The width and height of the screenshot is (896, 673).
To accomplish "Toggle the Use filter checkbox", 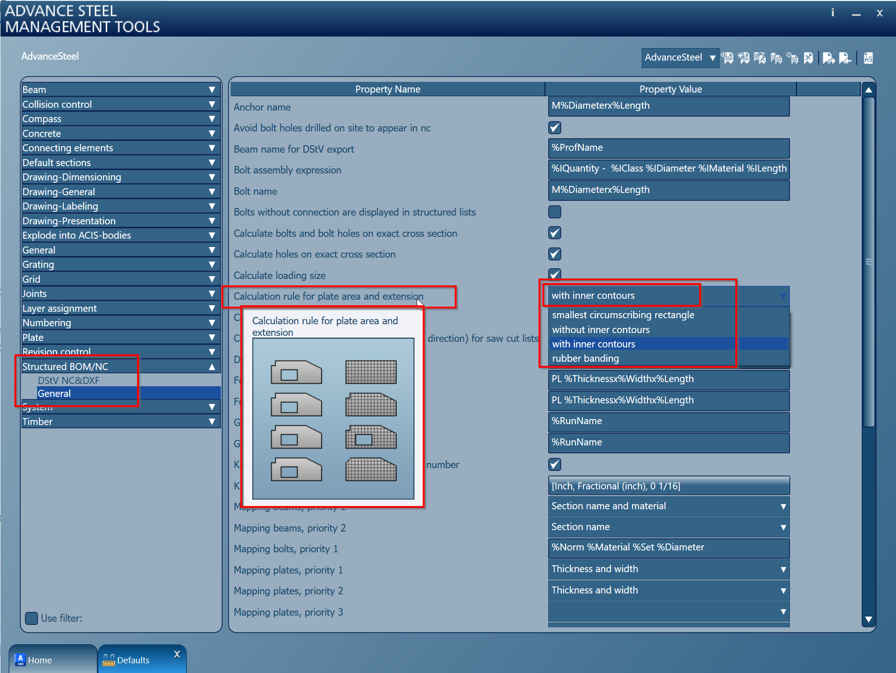I will pyautogui.click(x=31, y=618).
